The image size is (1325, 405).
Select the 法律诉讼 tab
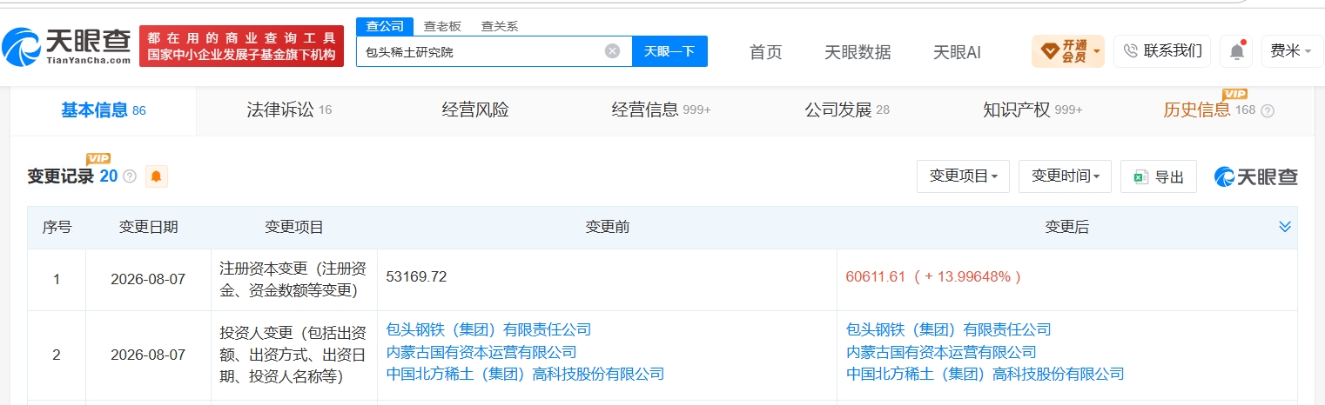pyautogui.click(x=289, y=110)
